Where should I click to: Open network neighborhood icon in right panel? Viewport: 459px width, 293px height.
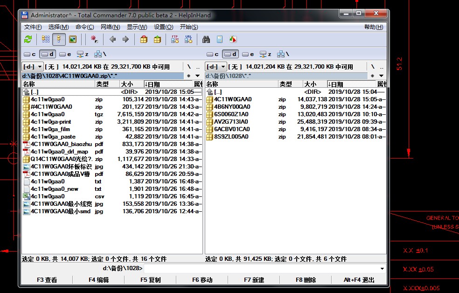coord(283,54)
